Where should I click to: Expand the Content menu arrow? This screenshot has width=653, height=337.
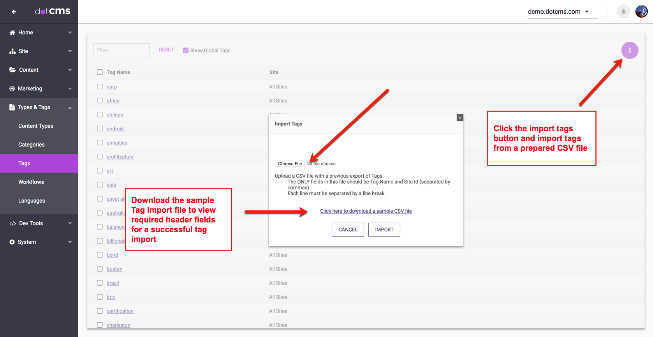click(x=70, y=70)
